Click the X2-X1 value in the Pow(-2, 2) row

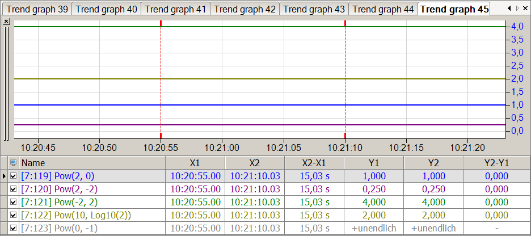tap(314, 202)
